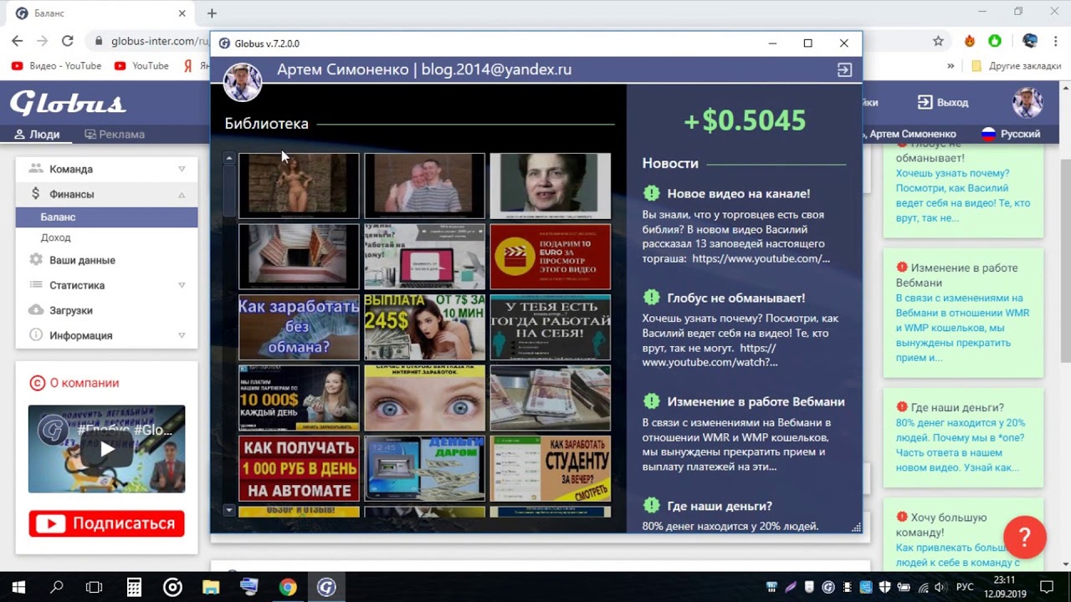The height and width of the screenshot is (602, 1071).
Task: Open the Windows Start menu
Action: coord(18,587)
